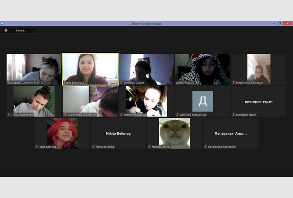This screenshot has width=293, height=198.
Task: Click the red recording indicator dot
Action: (x=6, y=30)
